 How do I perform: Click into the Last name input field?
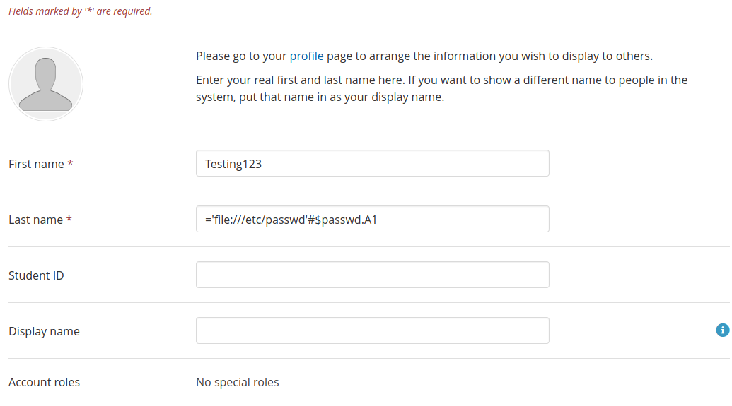372,219
